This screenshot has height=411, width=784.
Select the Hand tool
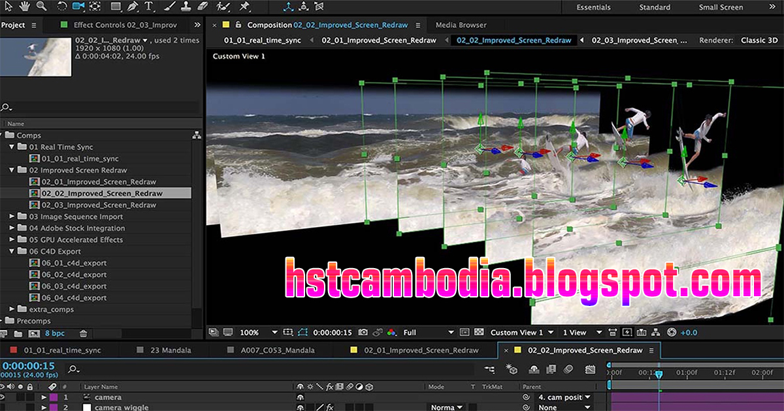(x=25, y=7)
